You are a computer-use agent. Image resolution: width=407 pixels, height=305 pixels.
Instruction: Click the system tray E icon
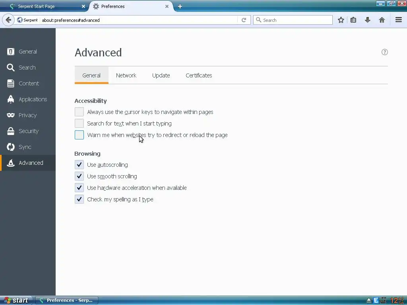pos(376,300)
